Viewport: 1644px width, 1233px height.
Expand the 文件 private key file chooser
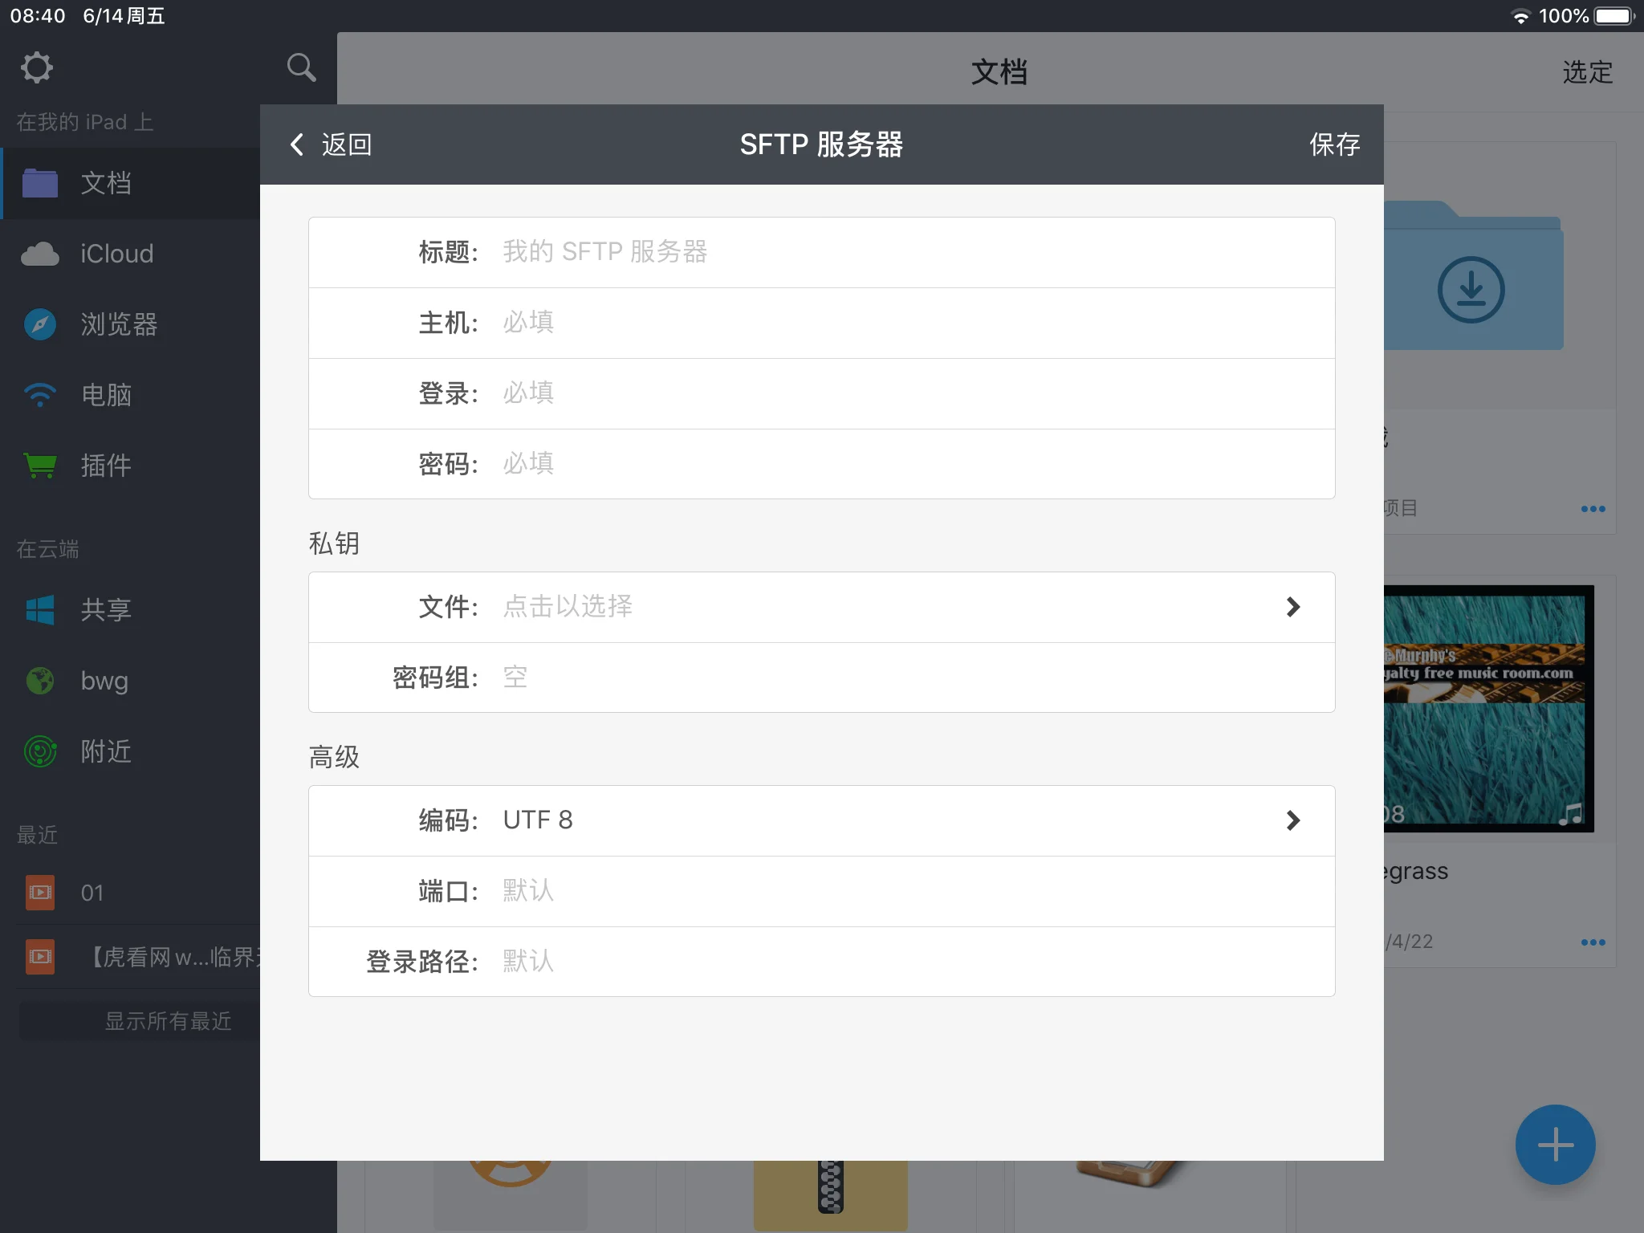(x=822, y=607)
